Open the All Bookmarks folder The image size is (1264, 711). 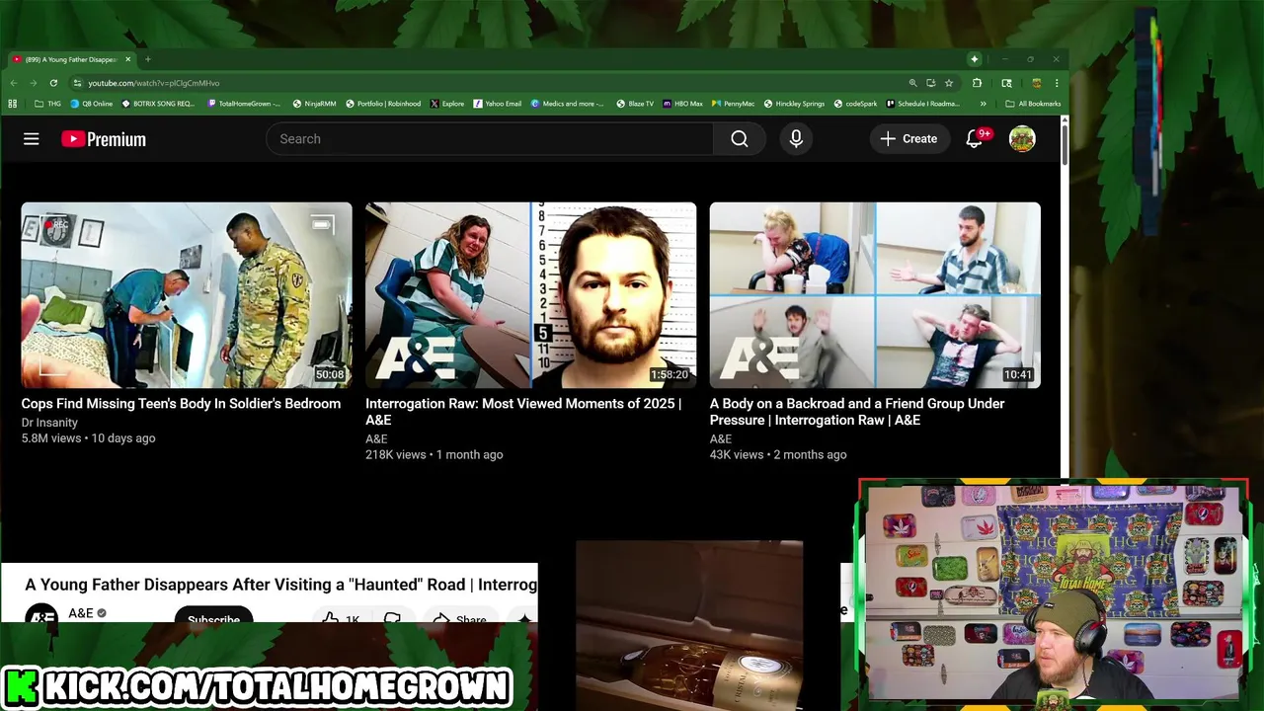coord(1033,104)
